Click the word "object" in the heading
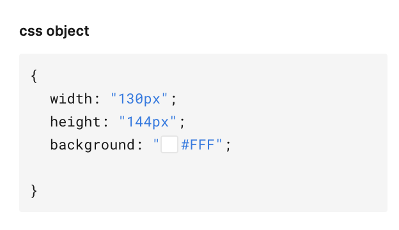The width and height of the screenshot is (399, 230). coord(68,31)
